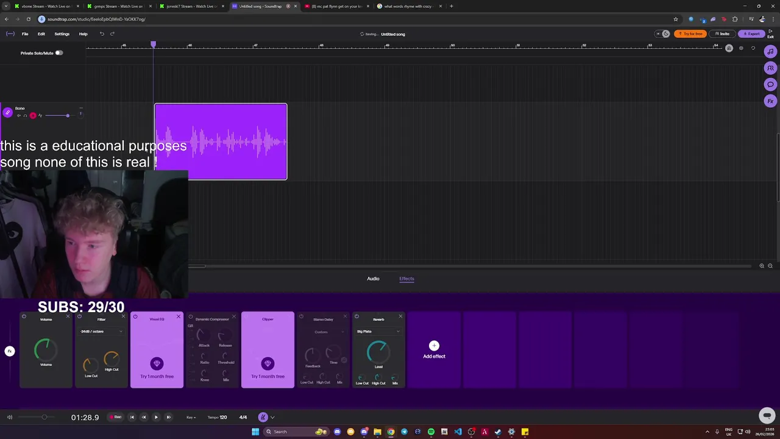Click the Rec record button
This screenshot has width=780, height=439.
pos(115,417)
